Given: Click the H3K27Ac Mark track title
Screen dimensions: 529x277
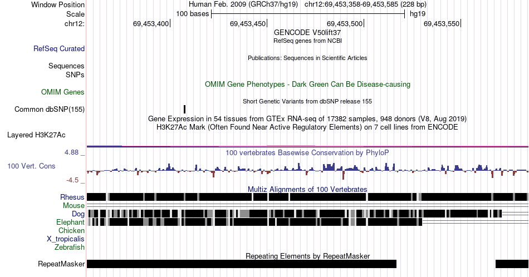Looking at the screenshot, I should (x=307, y=127).
